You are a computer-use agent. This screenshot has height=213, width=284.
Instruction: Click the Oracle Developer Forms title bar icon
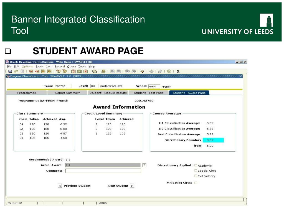7,62
